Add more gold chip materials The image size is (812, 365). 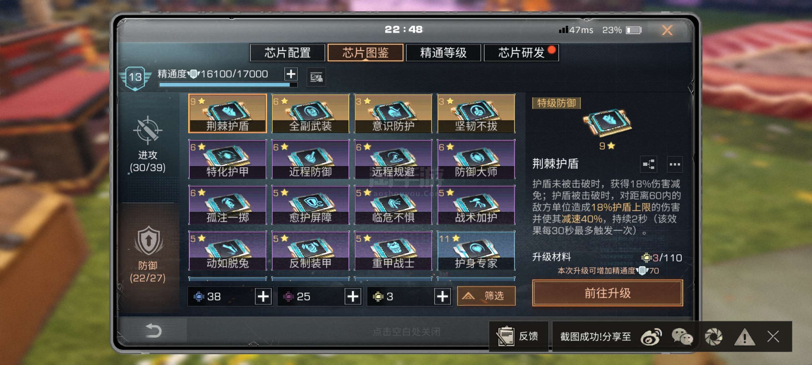442,296
